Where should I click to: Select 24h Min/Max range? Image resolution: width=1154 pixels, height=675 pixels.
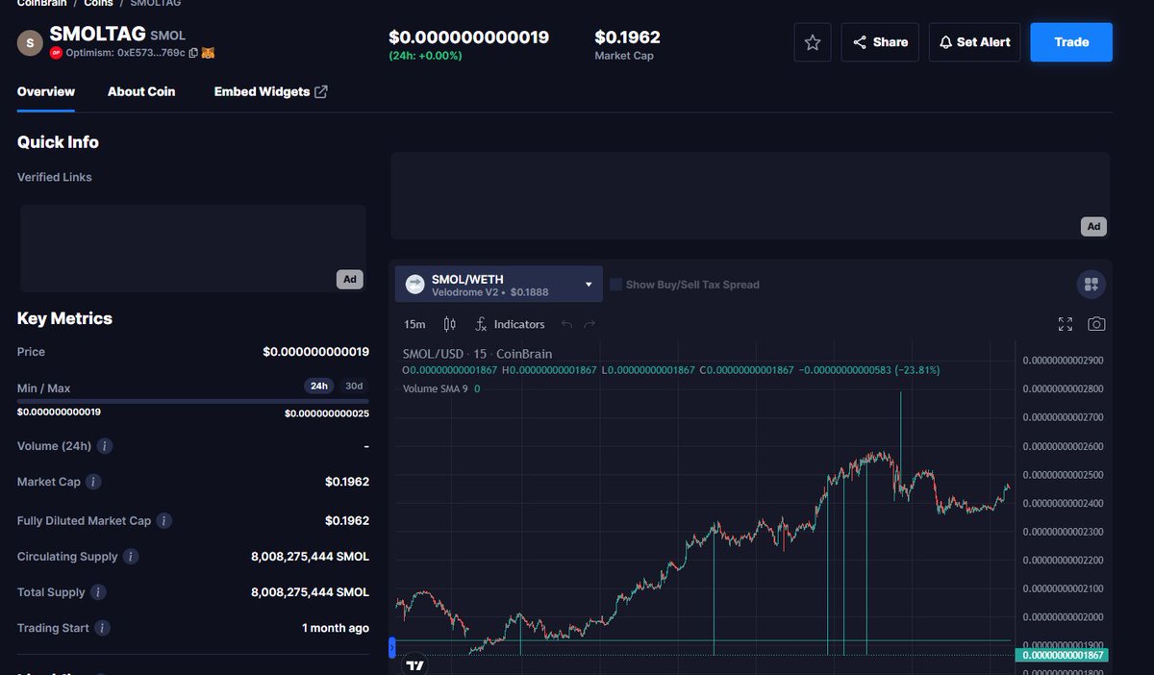click(x=318, y=386)
